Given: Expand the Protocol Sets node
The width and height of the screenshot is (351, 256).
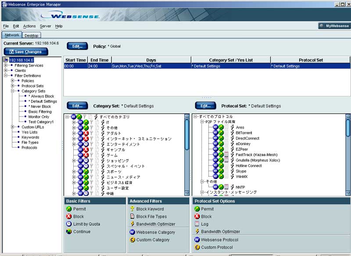Looking at the screenshot, I should [x=13, y=86].
